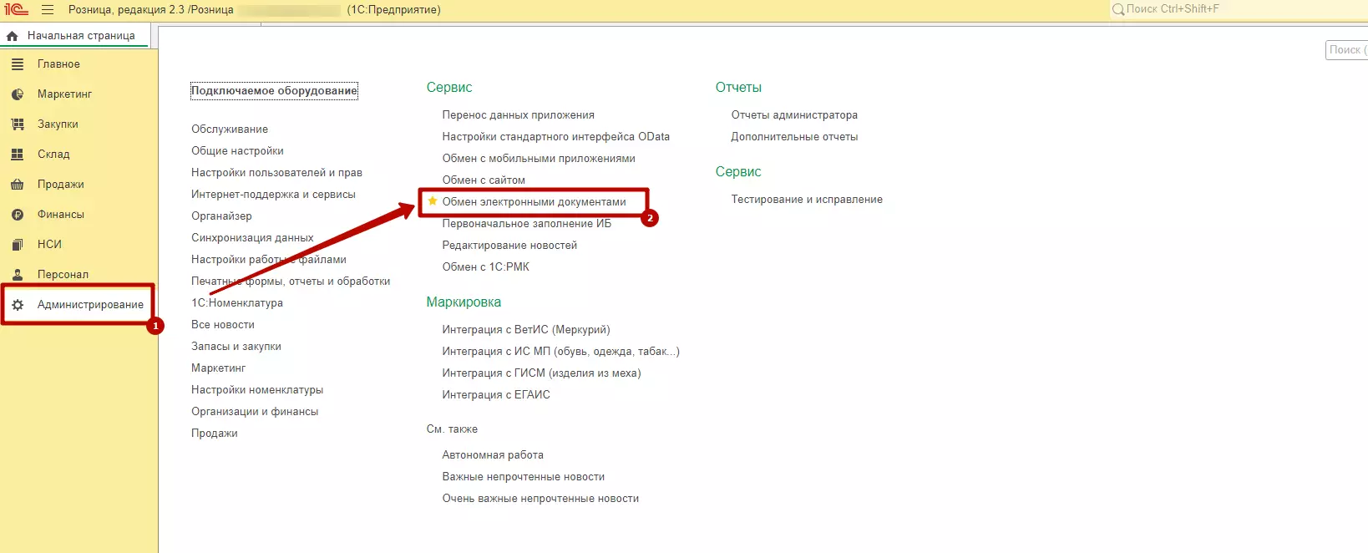Open Редактирование новостей
Screen dimensions: 1368x553
tap(509, 246)
